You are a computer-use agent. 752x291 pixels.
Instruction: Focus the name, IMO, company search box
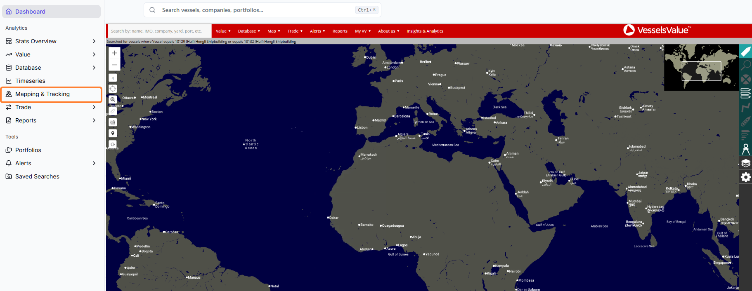point(160,31)
